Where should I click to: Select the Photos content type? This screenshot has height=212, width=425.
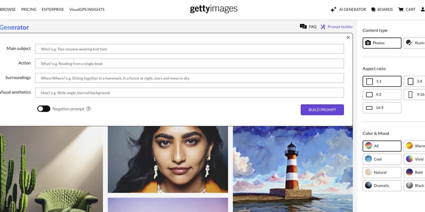point(382,43)
